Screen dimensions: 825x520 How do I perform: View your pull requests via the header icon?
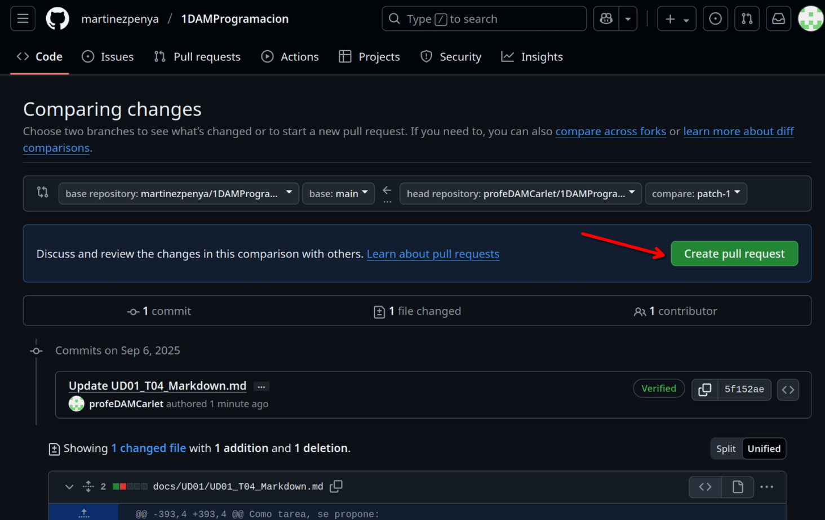point(747,18)
